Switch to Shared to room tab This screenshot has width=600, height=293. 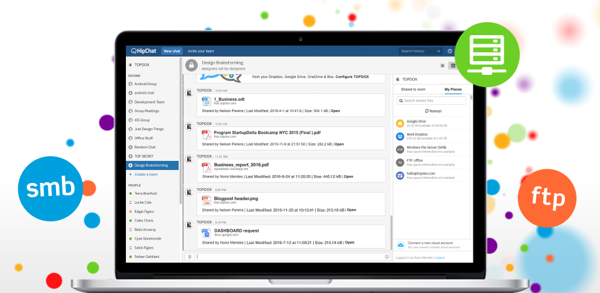[x=413, y=89]
